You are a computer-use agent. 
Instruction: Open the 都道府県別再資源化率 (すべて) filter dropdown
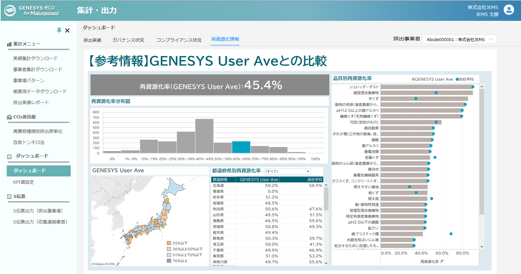[287, 171]
